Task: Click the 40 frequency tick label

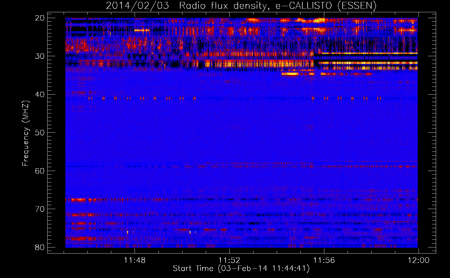Action: click(40, 95)
